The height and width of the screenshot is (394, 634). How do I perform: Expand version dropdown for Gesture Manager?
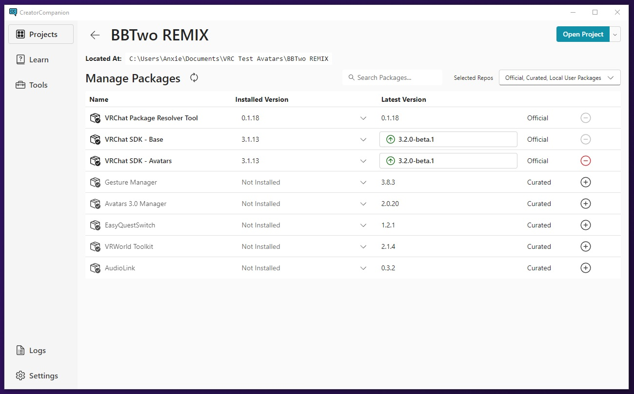point(363,182)
